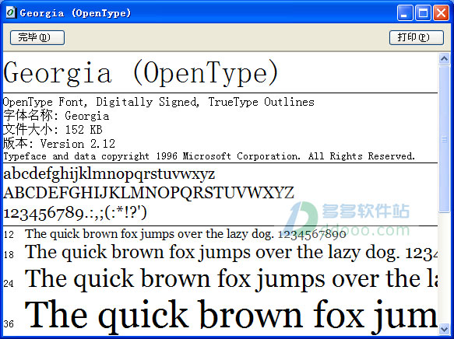
Task: Click the size label "36"
Action: click(9, 323)
